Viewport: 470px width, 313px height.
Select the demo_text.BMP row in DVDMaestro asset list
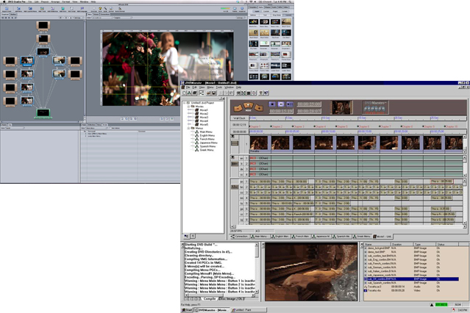[411, 252]
